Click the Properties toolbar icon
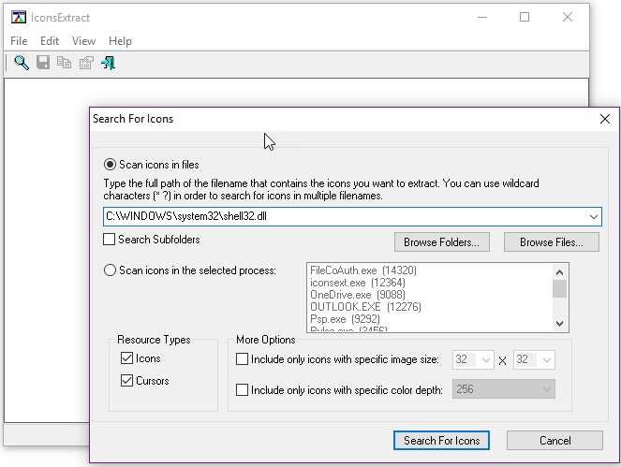Viewport: 621px width, 467px height. point(86,63)
